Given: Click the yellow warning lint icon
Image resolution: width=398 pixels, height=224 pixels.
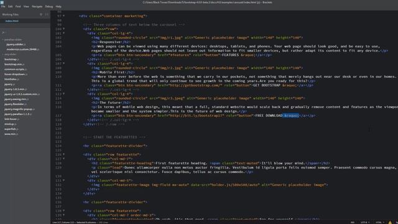Looking at the screenshot, I should pyautogui.click(x=390, y=223).
